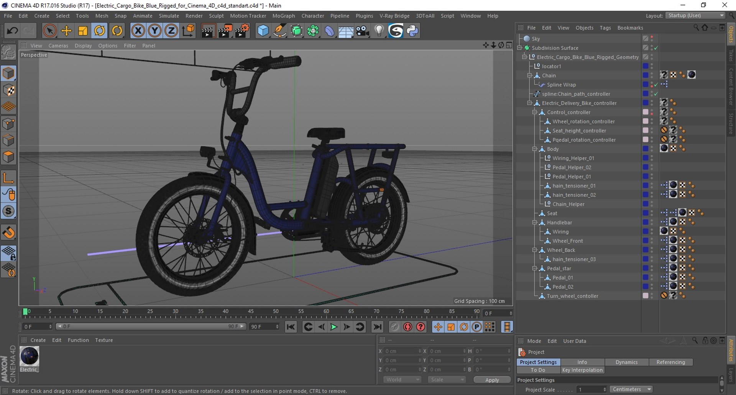Toggle Y axis lock
The image size is (736, 395).
(154, 31)
